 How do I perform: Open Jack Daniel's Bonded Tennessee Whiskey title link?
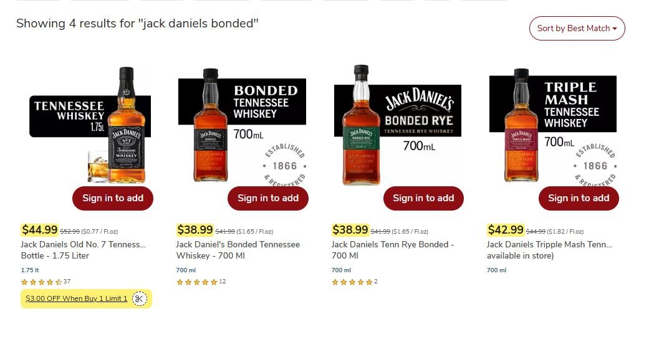point(238,250)
